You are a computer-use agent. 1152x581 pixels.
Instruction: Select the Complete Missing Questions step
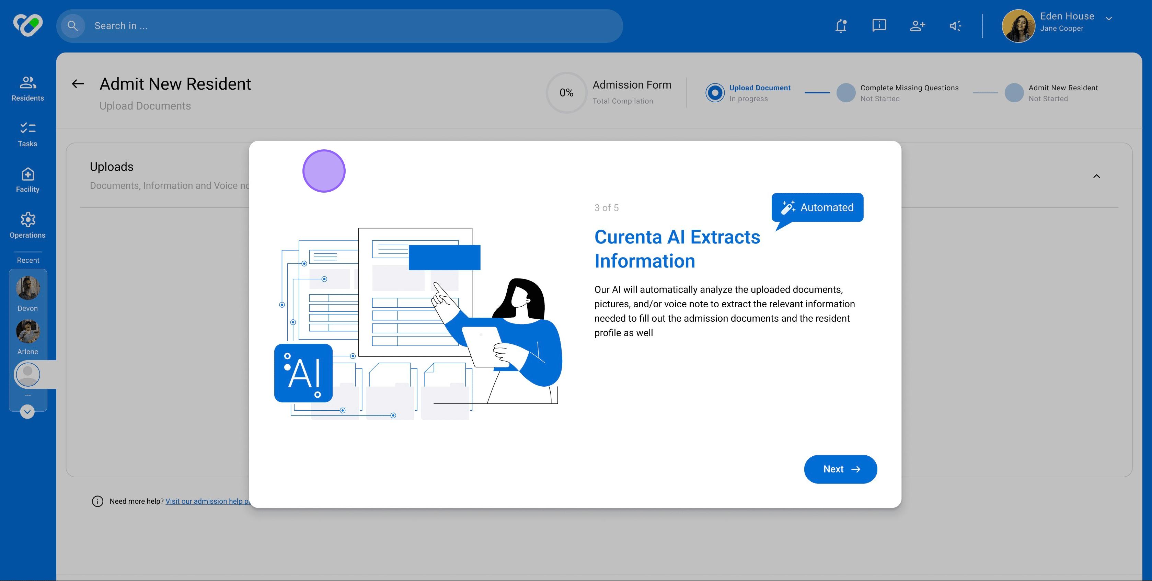point(898,93)
